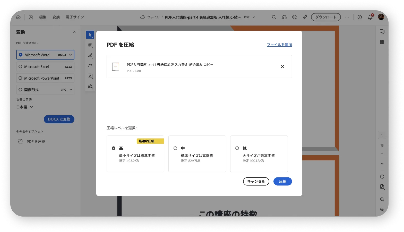Choose the selection arrow tool
This screenshot has height=232, width=404.
(x=90, y=35)
